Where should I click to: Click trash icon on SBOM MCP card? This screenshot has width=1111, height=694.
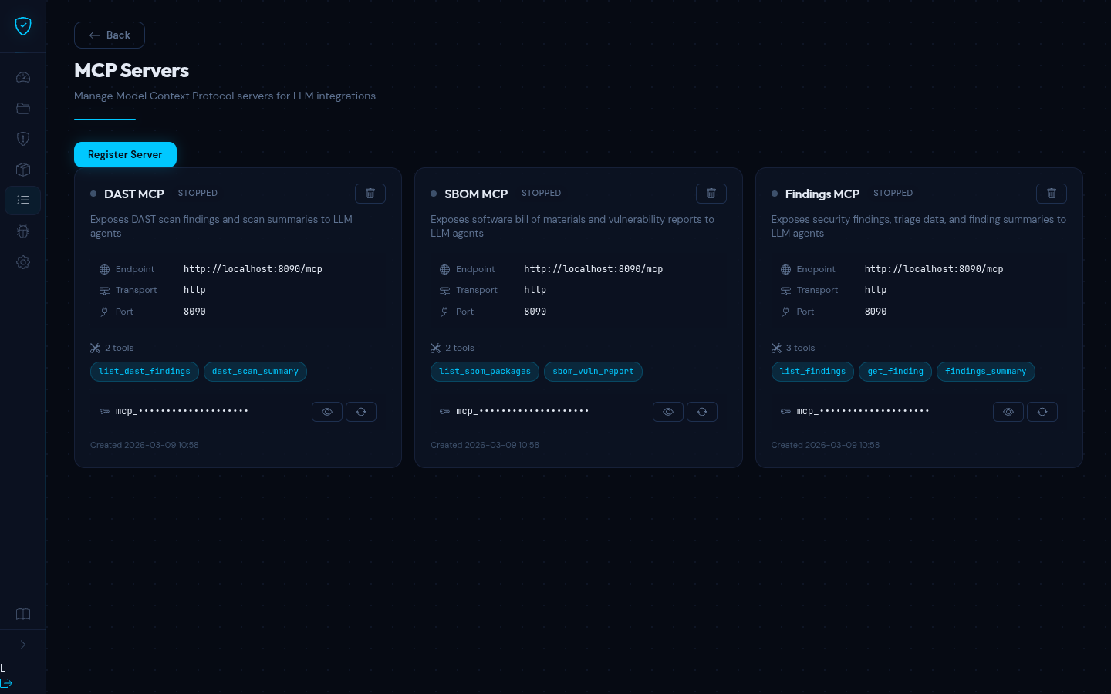pos(711,194)
